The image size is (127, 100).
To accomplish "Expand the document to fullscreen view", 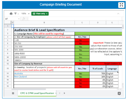I will coord(121,5).
